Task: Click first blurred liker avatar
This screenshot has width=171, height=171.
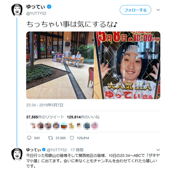Action: 33,125
